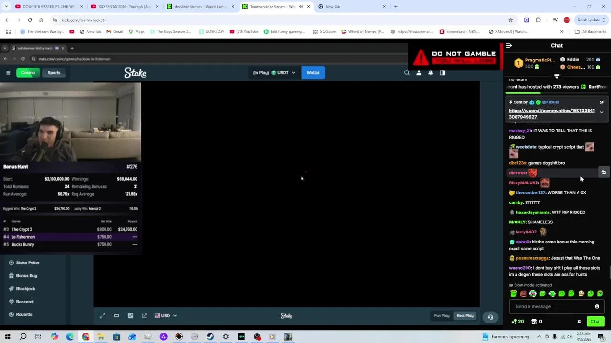Open the USD display currency dropdown
This screenshot has width=611, height=343.
[x=166, y=316]
